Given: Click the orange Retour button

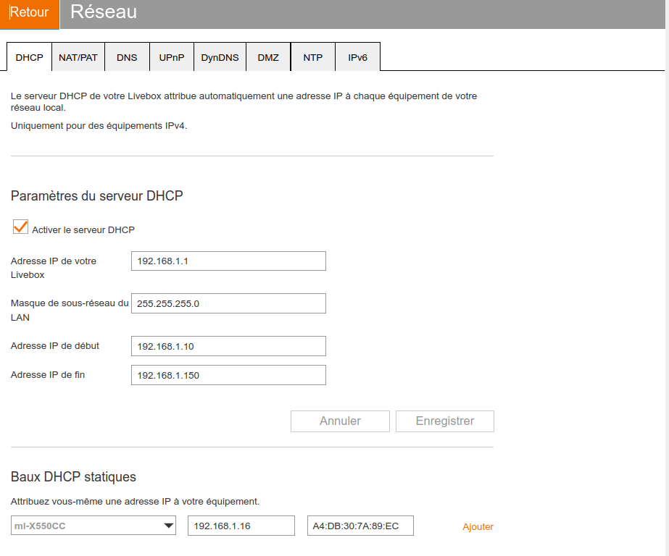Looking at the screenshot, I should coord(29,14).
